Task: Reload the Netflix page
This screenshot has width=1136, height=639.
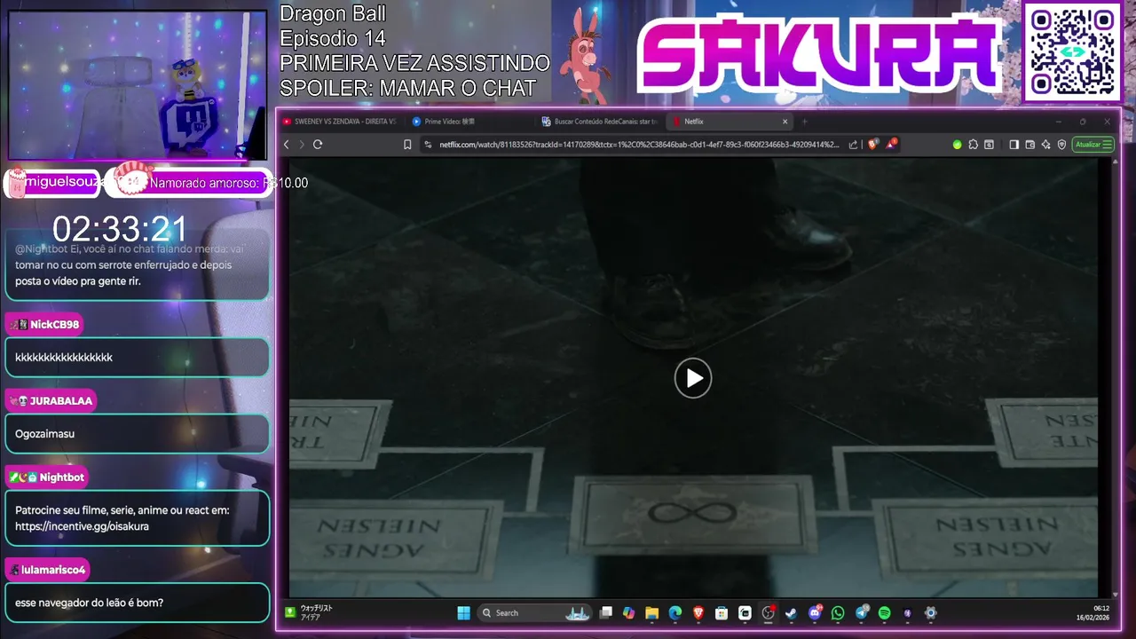Action: [x=318, y=145]
